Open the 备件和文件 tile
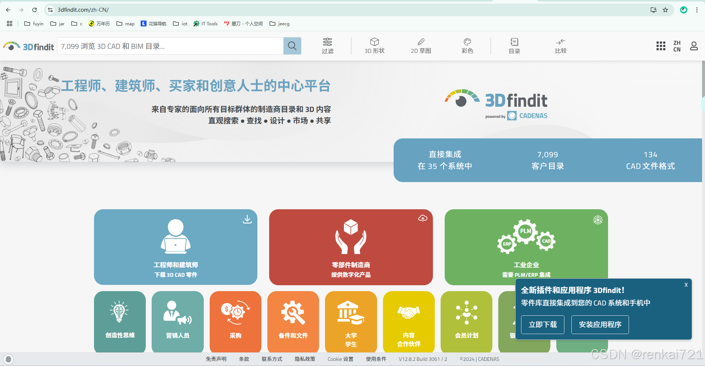 click(293, 322)
